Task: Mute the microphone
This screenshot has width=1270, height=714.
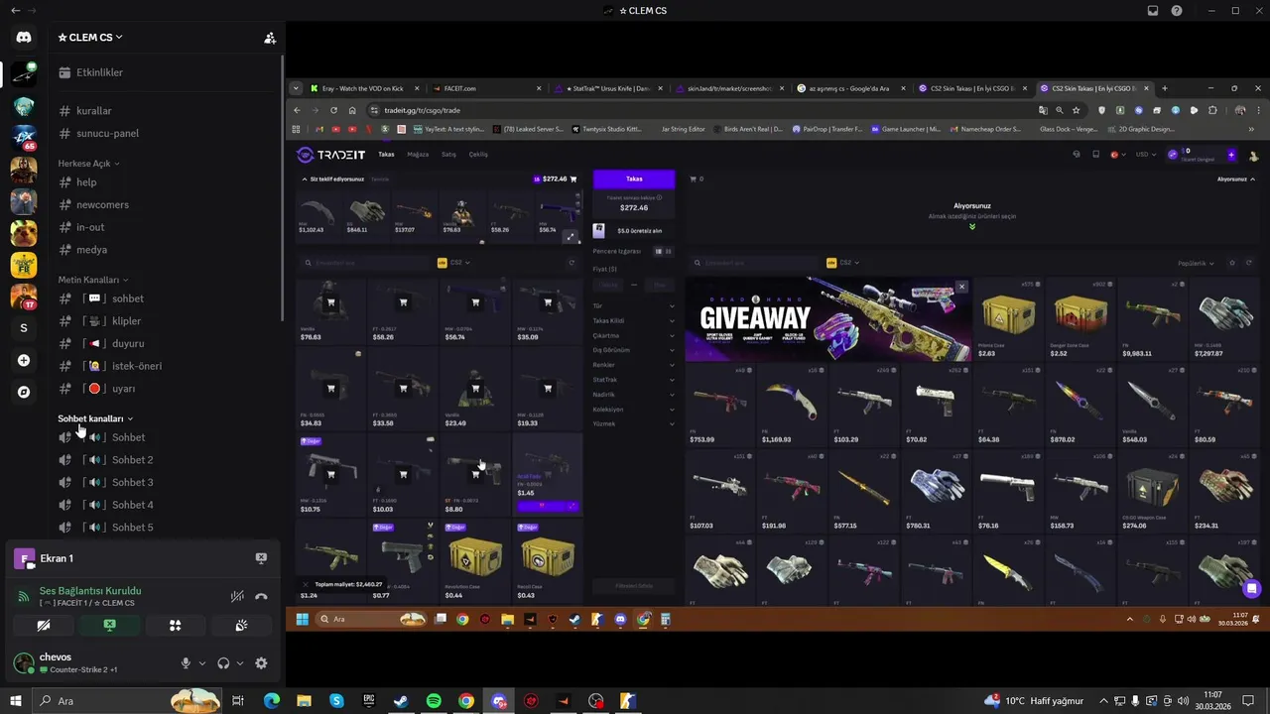Action: point(186,663)
